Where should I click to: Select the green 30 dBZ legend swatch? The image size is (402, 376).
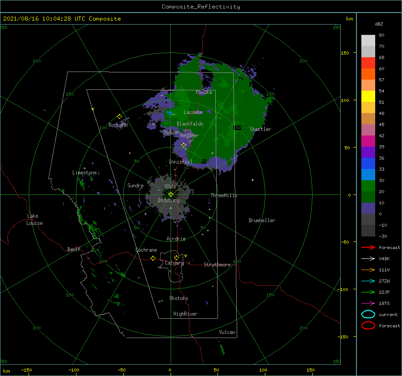click(x=368, y=186)
